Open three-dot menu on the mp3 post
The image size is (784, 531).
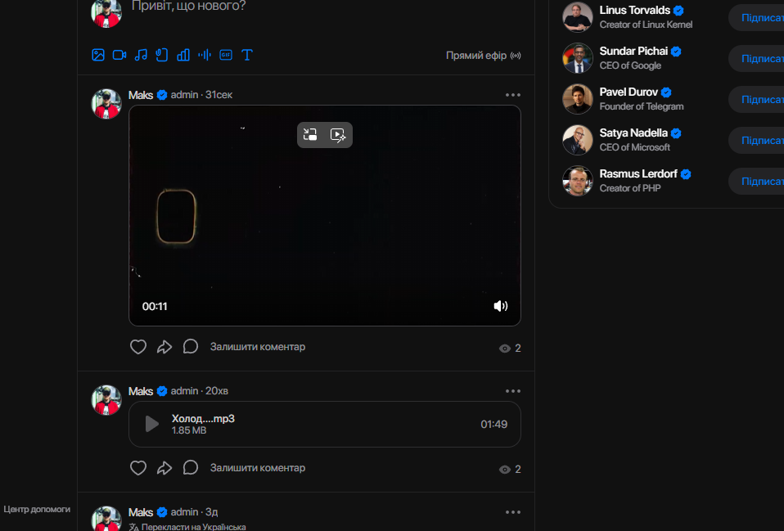coord(513,391)
